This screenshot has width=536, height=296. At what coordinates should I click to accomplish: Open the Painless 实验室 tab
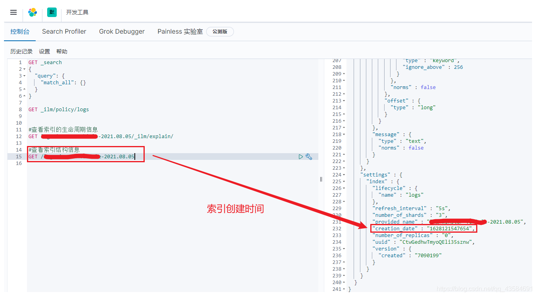180,32
